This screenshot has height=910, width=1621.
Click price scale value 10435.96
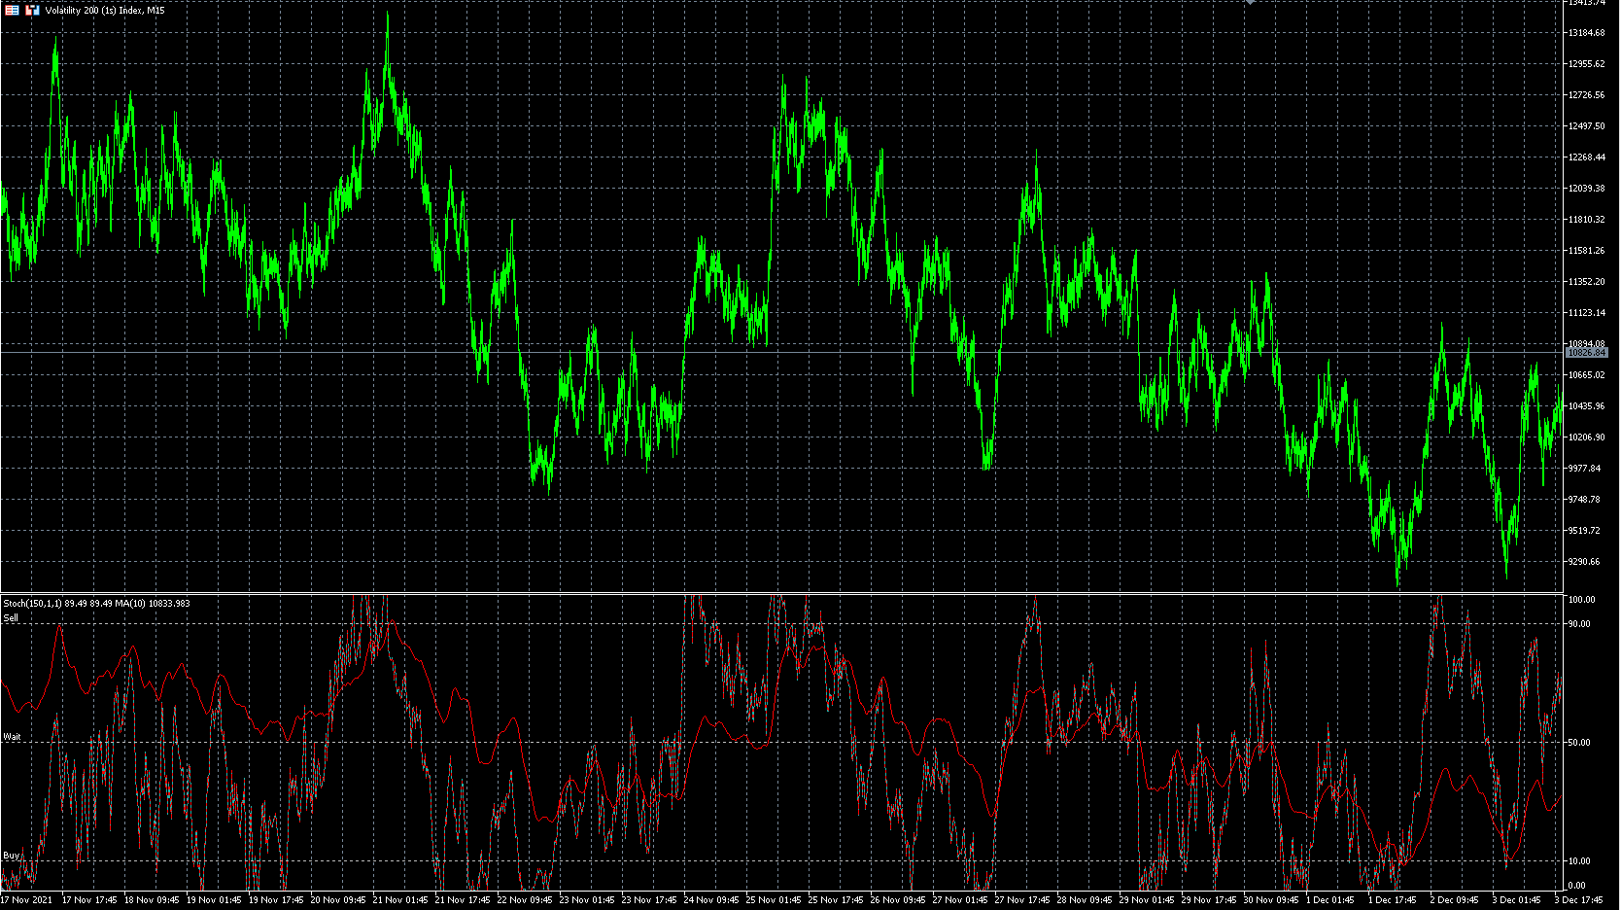point(1586,406)
